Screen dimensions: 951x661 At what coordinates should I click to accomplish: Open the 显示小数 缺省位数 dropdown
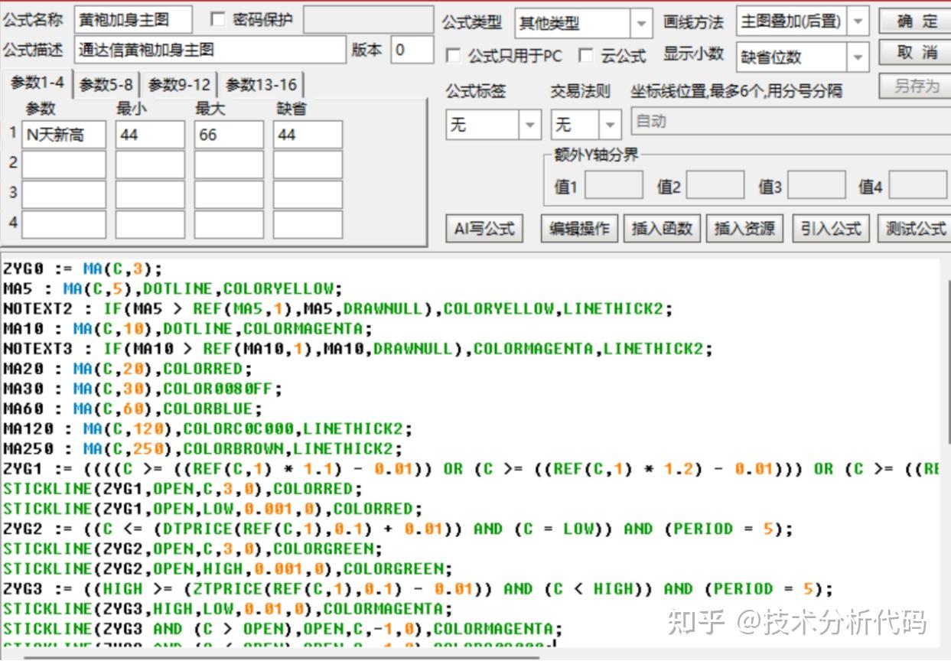(x=858, y=57)
